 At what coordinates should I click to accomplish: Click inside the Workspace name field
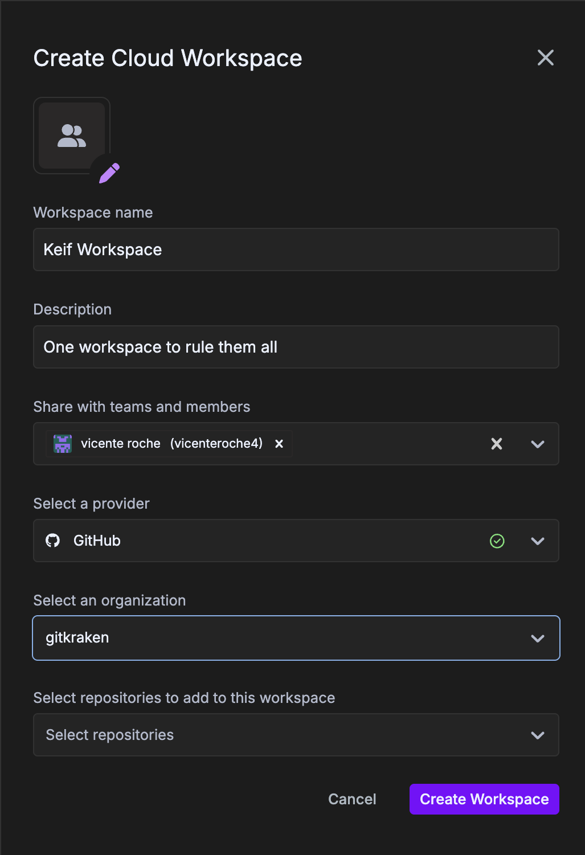click(296, 249)
